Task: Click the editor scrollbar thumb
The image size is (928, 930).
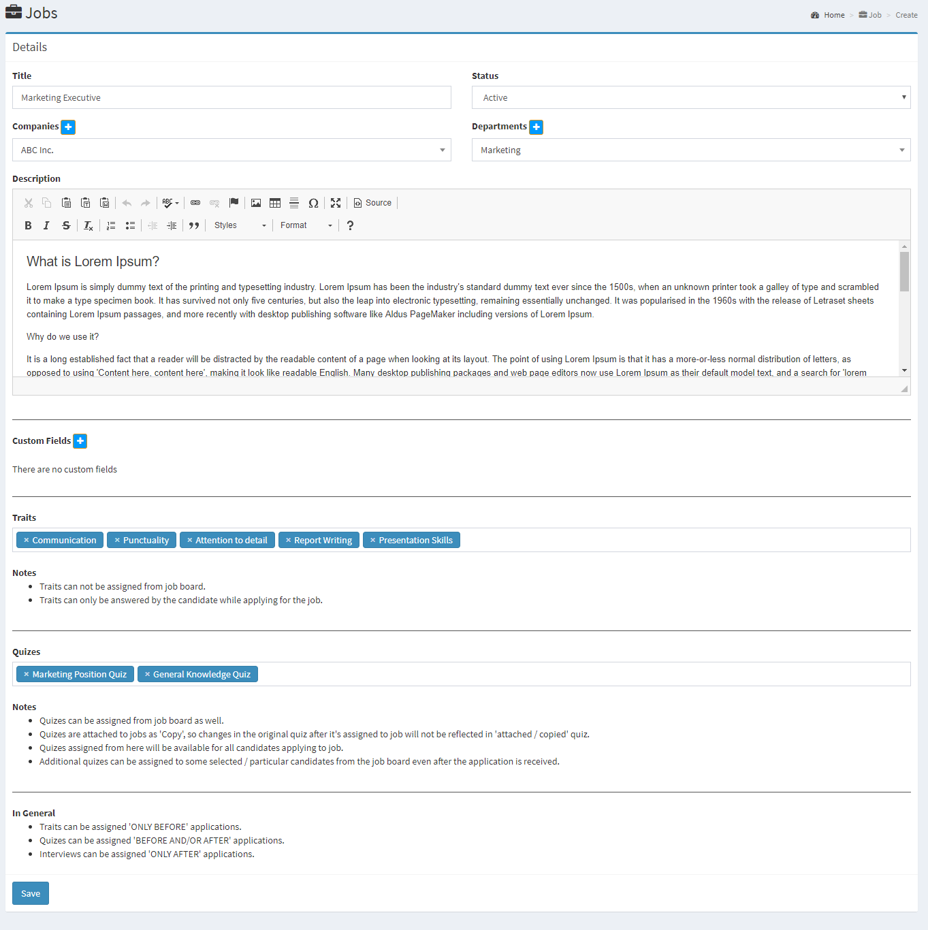Action: pyautogui.click(x=904, y=272)
